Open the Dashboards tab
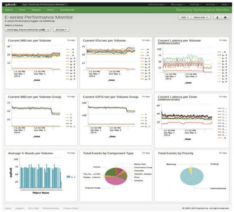 (x=67, y=10)
